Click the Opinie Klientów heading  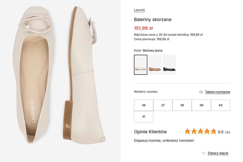tap(151, 132)
